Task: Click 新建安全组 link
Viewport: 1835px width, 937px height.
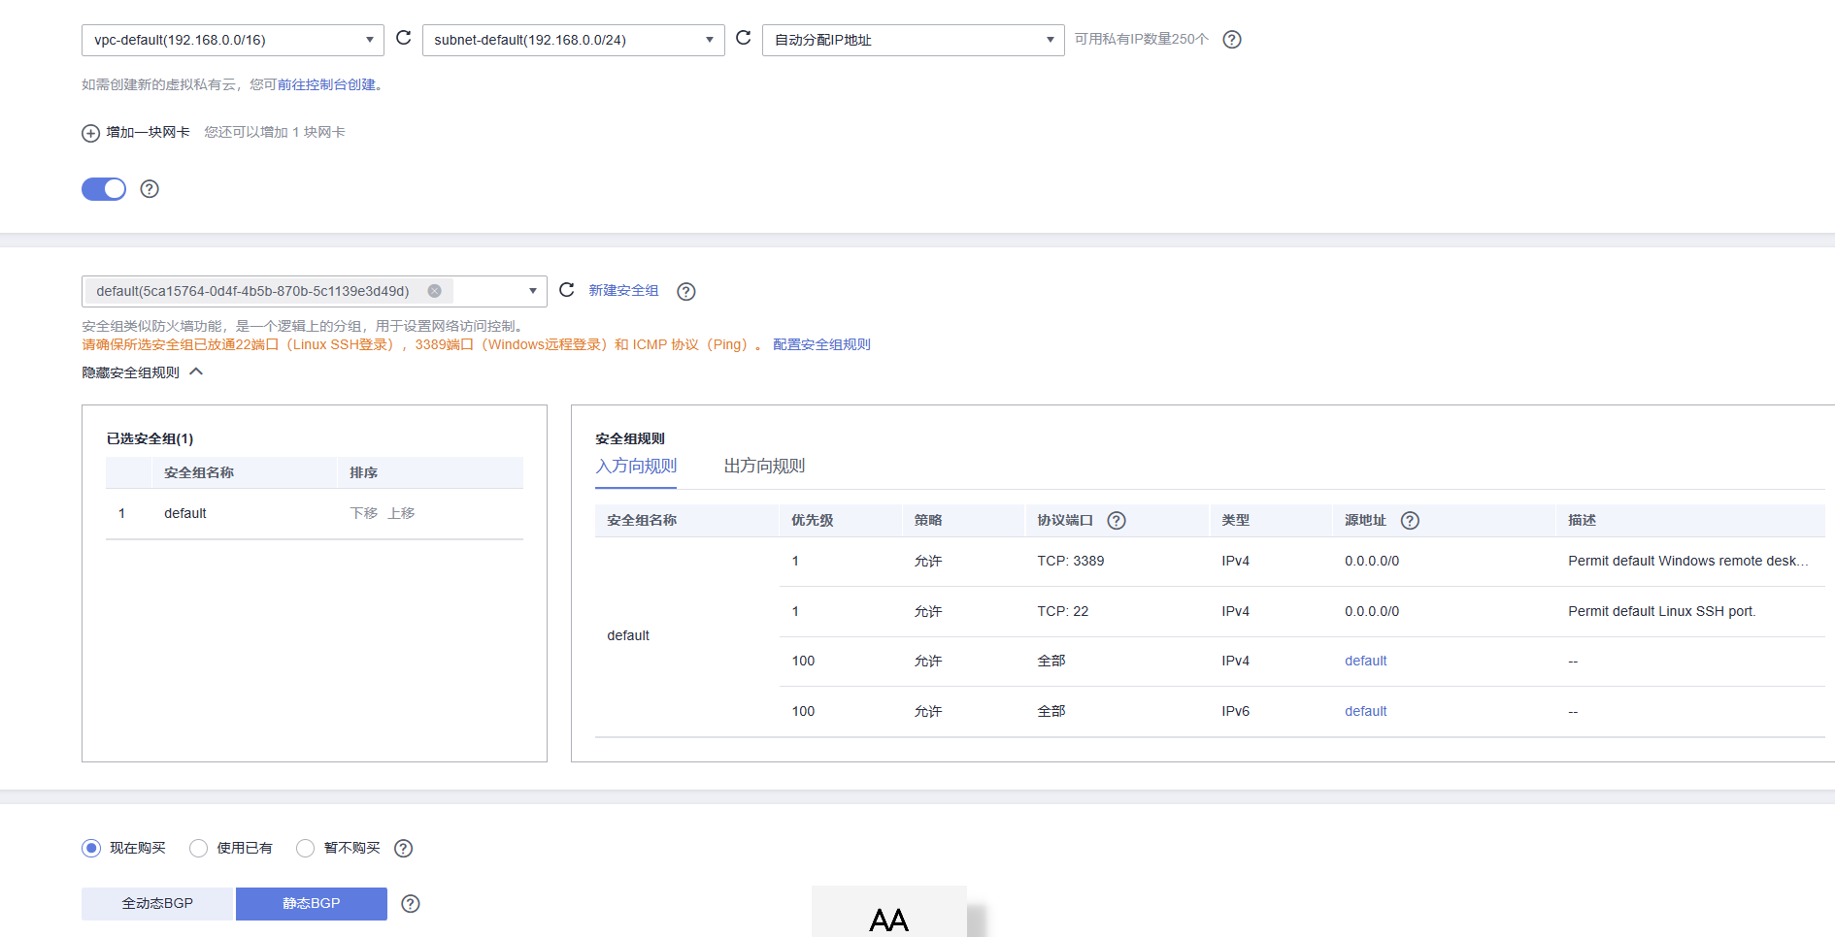Action: [623, 291]
